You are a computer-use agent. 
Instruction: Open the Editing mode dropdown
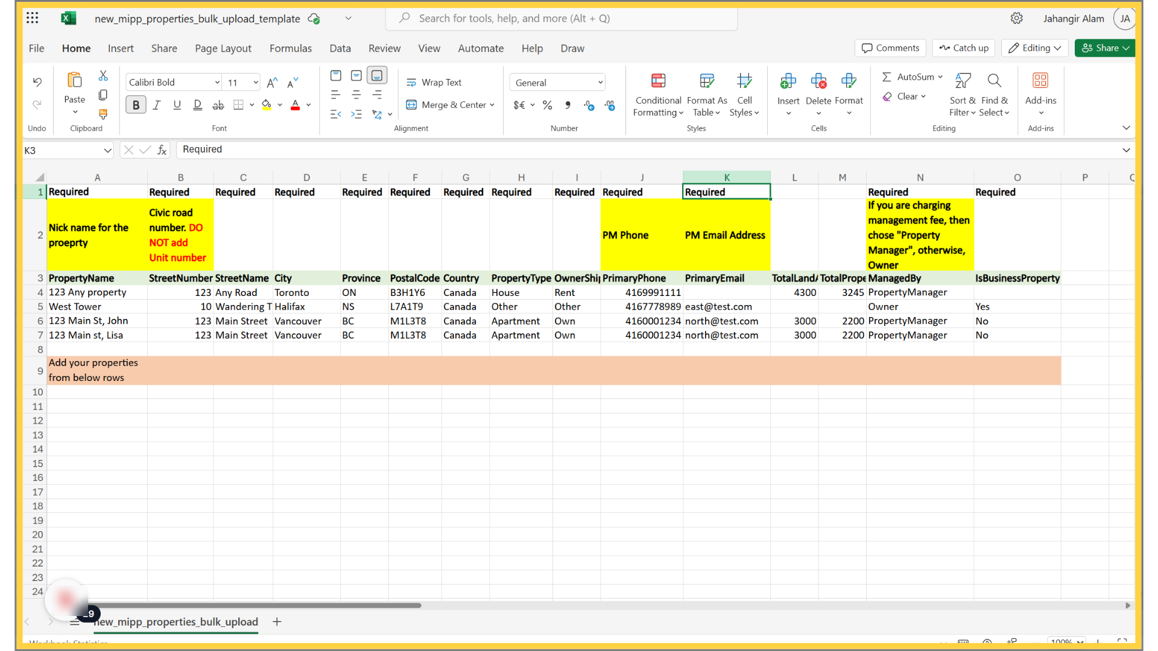click(1035, 48)
